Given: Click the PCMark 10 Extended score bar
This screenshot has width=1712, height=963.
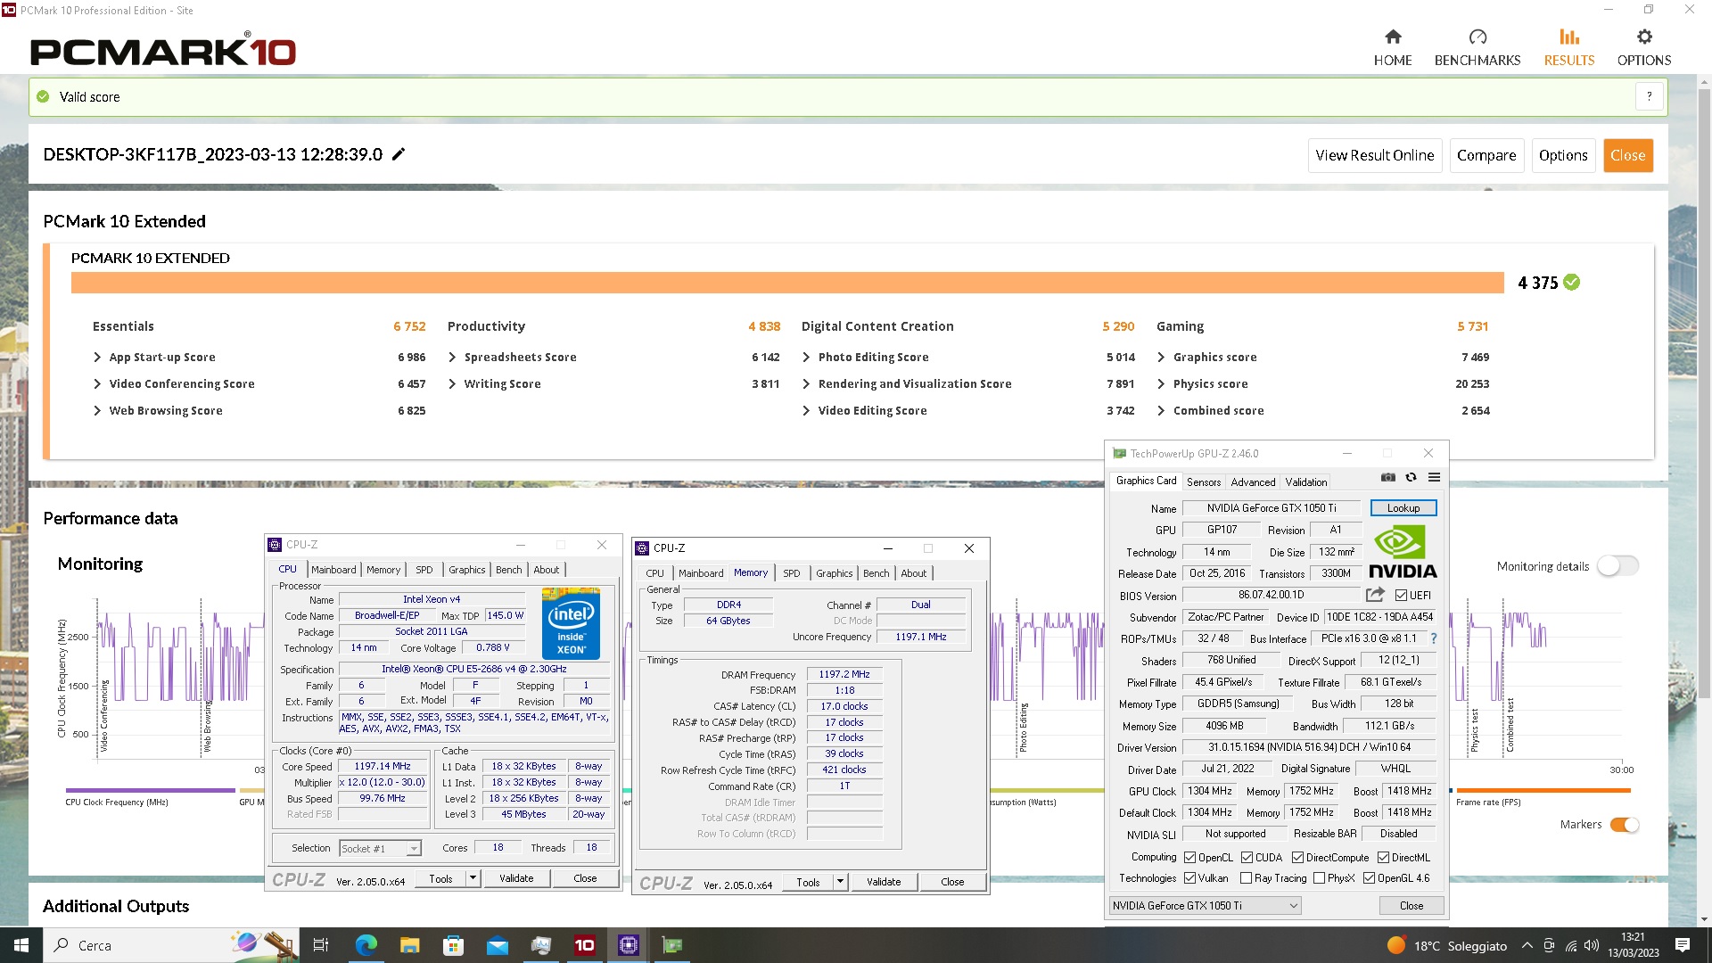Looking at the screenshot, I should [787, 283].
